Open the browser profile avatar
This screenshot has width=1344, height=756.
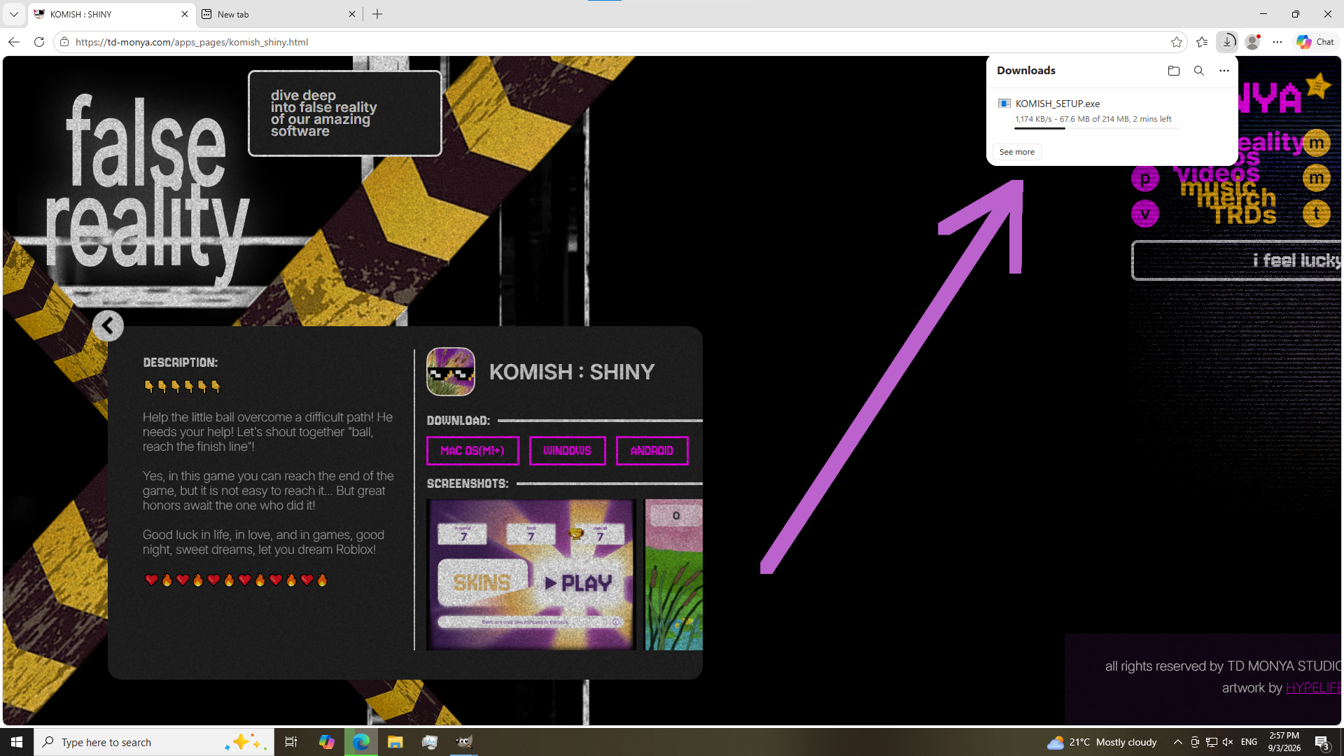coord(1252,42)
